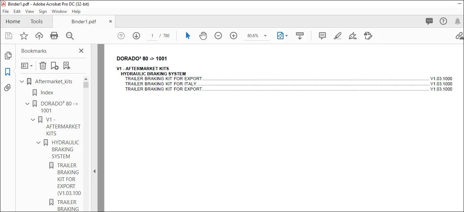The height and width of the screenshot is (212, 464).
Task: Open the View menu
Action: (x=30, y=11)
